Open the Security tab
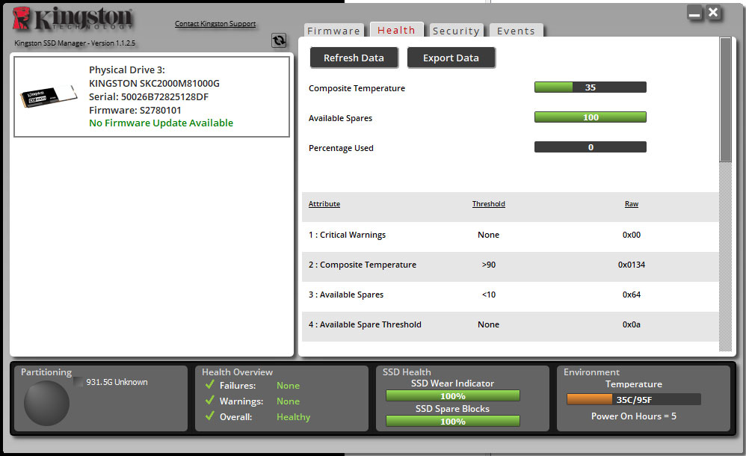 [x=456, y=31]
